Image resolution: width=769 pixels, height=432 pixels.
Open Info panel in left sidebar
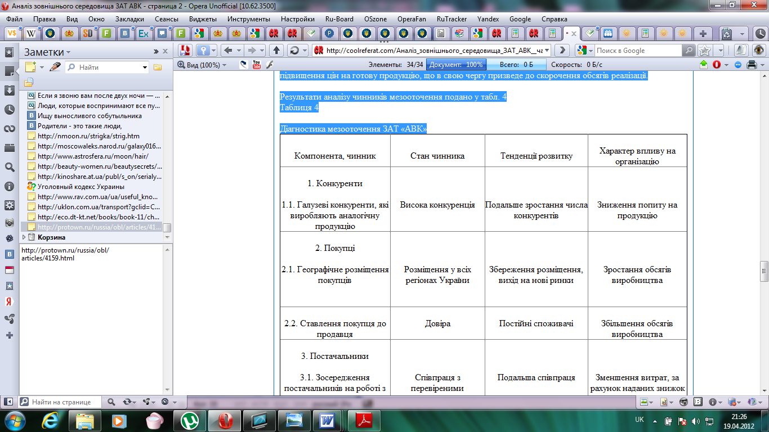tap(10, 186)
